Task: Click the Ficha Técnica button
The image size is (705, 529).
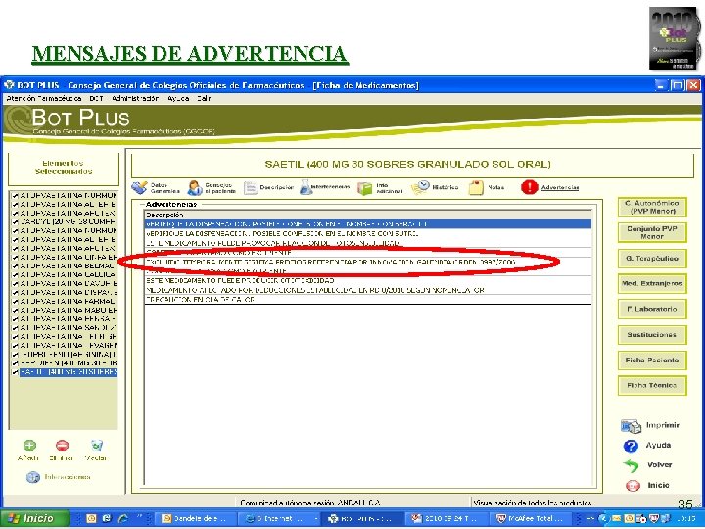Action: tap(652, 386)
